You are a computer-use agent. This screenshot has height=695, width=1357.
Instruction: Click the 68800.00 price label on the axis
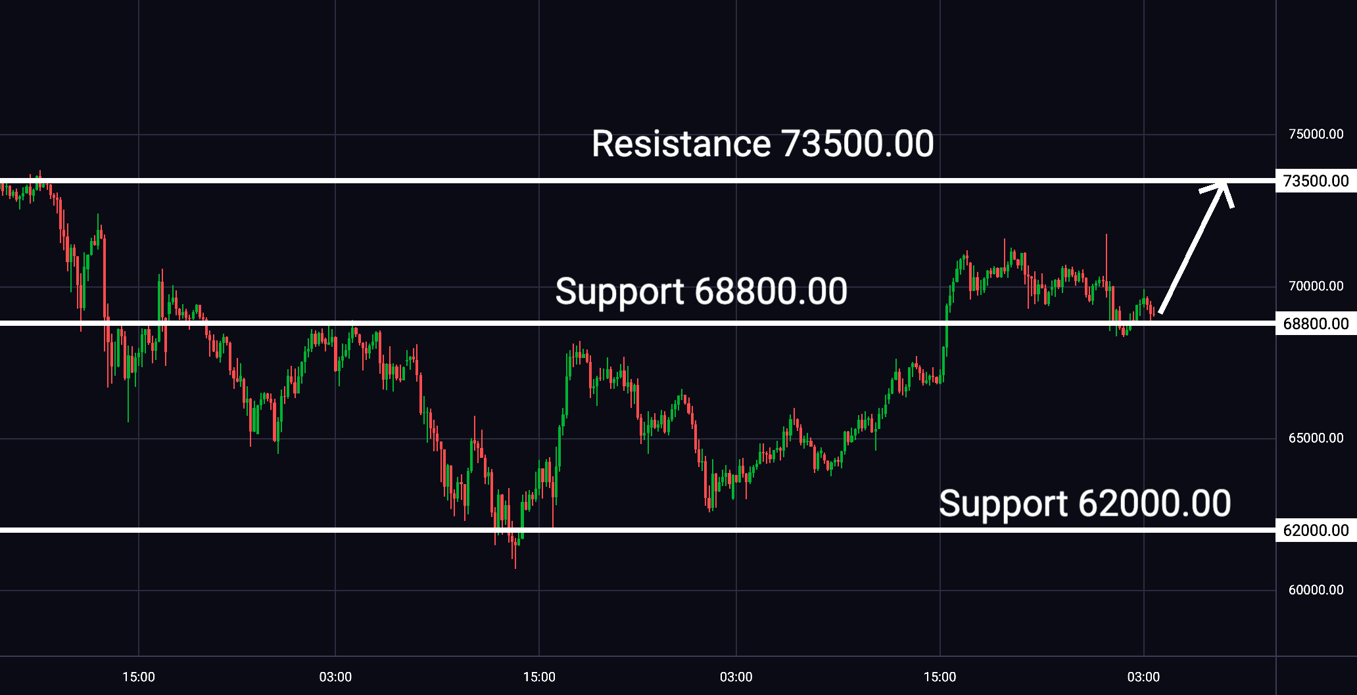point(1316,323)
